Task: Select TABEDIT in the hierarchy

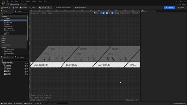Action: click(x=8, y=67)
